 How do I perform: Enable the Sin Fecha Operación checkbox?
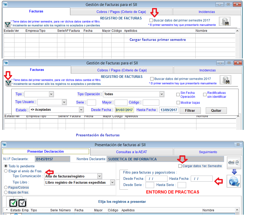(x=178, y=95)
